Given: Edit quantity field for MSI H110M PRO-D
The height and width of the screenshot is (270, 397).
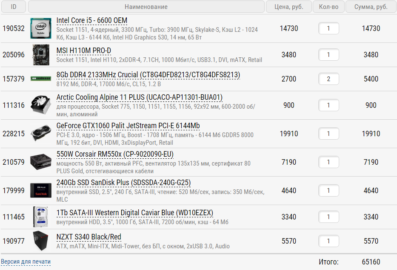Looking at the screenshot, I should [328, 55].
